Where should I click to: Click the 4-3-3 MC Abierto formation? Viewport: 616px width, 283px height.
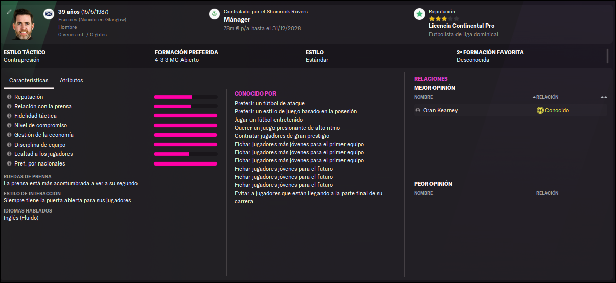[177, 60]
